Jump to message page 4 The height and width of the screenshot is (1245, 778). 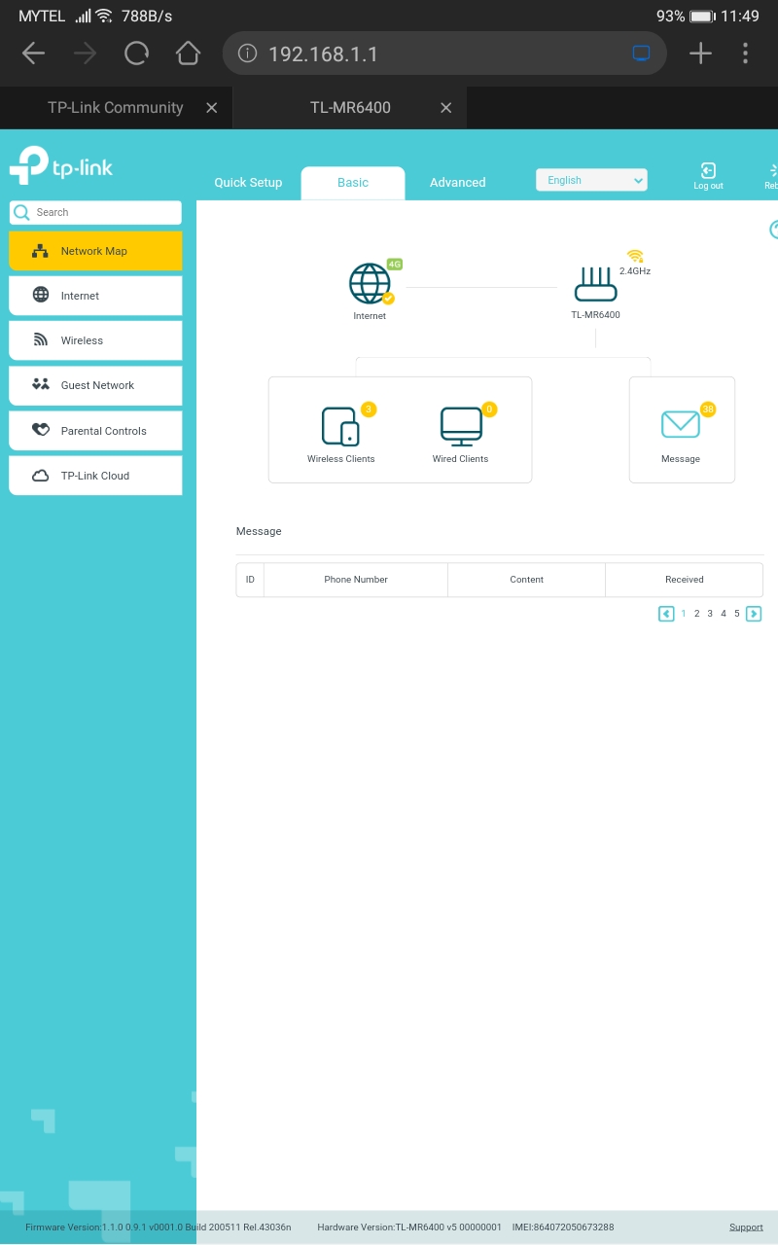point(724,614)
